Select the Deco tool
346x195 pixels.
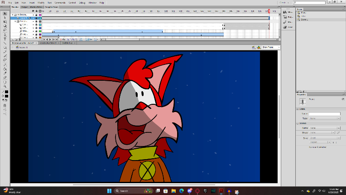tap(5, 60)
